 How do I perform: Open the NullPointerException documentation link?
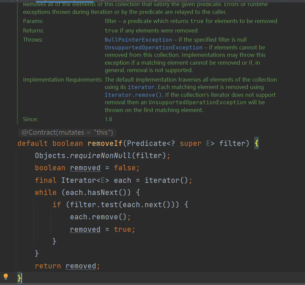pos(138,40)
